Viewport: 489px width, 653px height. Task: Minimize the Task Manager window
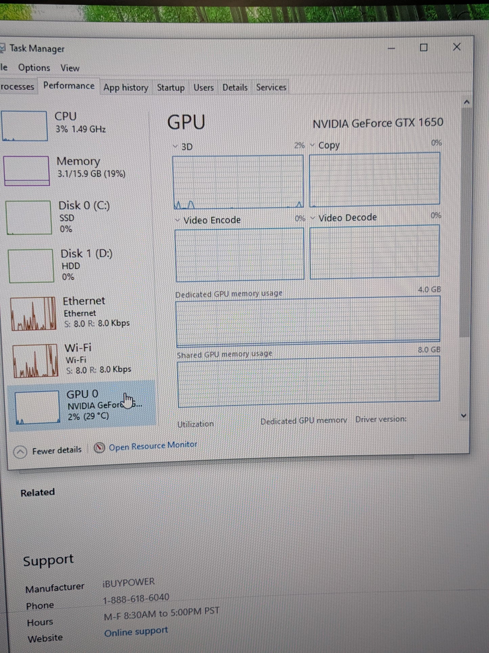[x=392, y=48]
